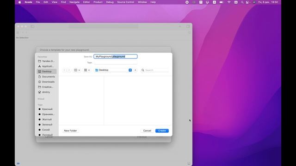Image resolution: width=296 pixels, height=166 pixels.
Task: Open the Product menu
Action: click(98, 2)
